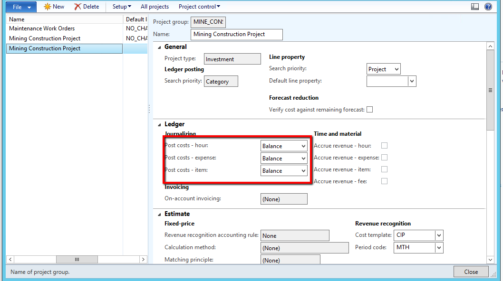Screen dimensions: 503x281
Task: Collapse the Ledger section
Action: click(159, 124)
